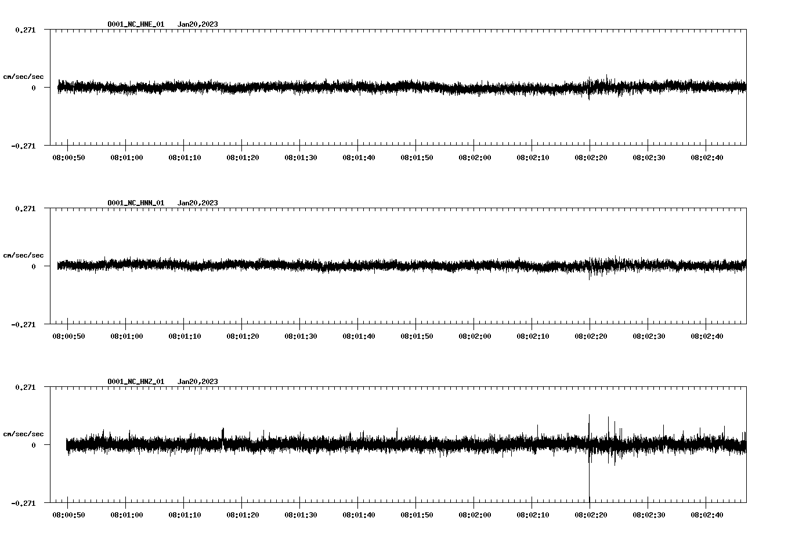This screenshot has width=788, height=536.
Task: Click the cm/sec/sec unit label on HNZ plot
Action: click(23, 434)
